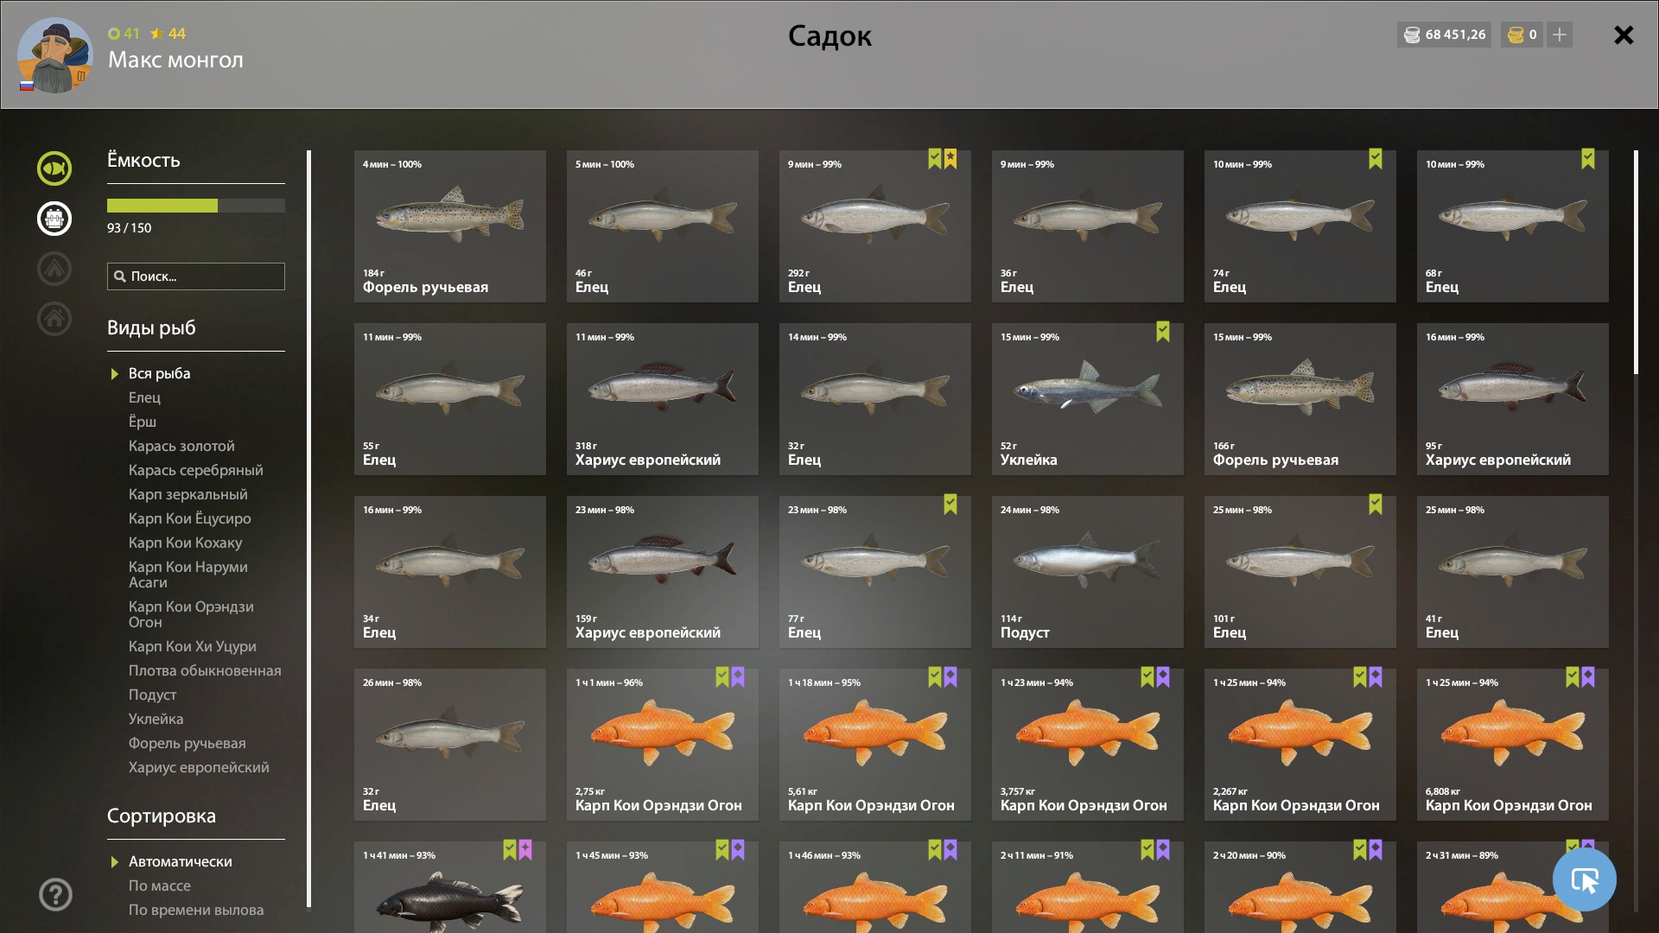Image resolution: width=1659 pixels, height=933 pixels.
Task: Click the plus icon to add gold
Action: click(x=1560, y=35)
